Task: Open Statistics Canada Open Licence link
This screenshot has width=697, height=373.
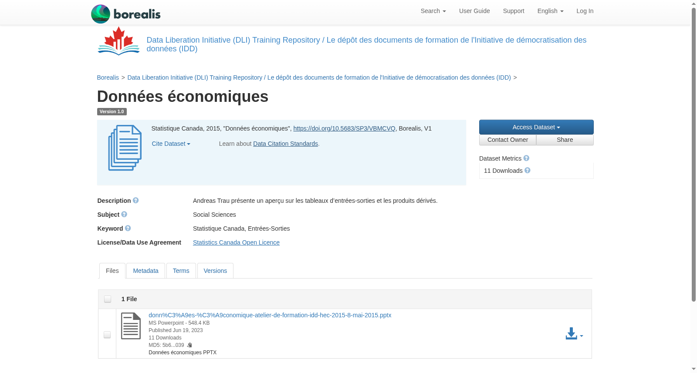Action: coord(236,242)
